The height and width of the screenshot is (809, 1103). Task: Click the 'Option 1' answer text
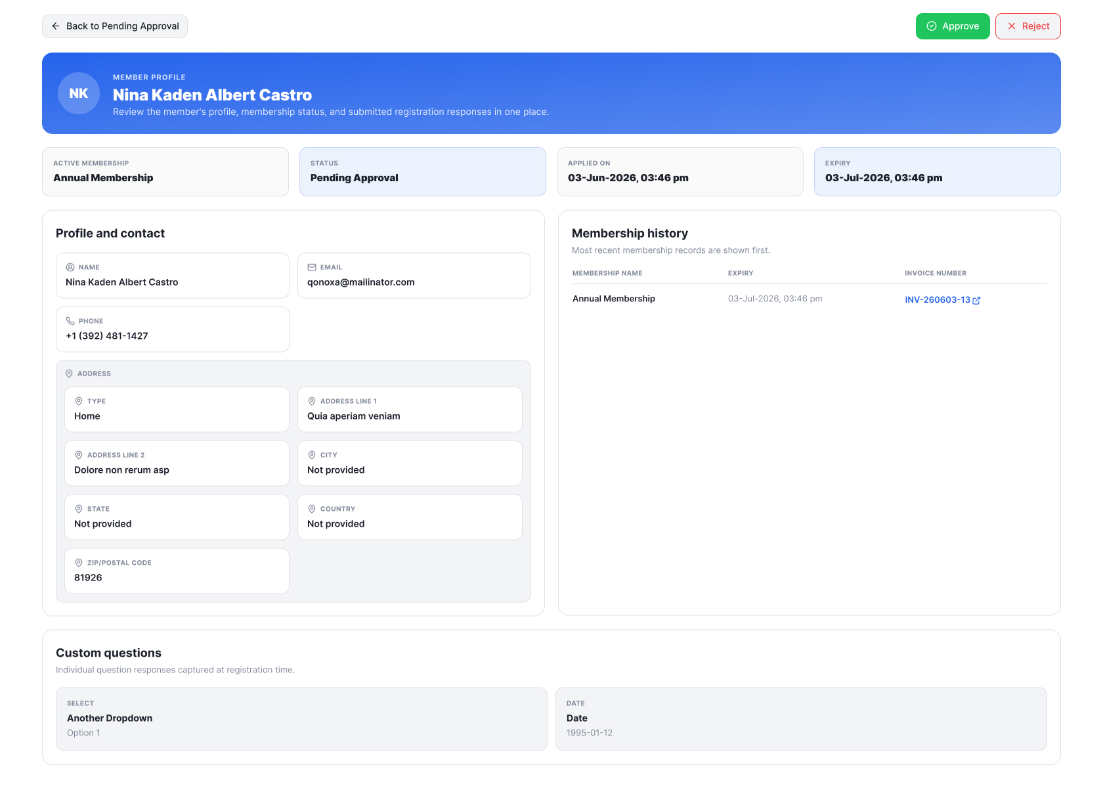(x=83, y=733)
